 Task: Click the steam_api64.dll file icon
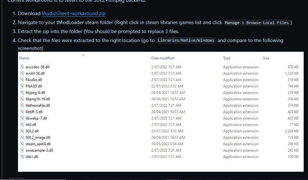23,144
